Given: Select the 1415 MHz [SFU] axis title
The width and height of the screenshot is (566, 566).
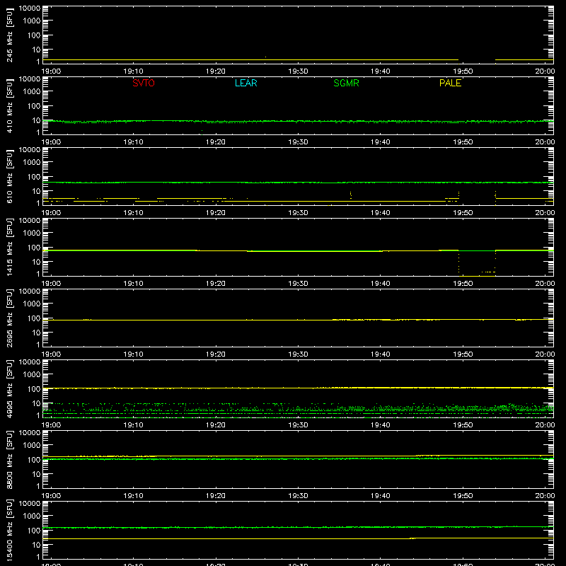Looking at the screenshot, I should (x=9, y=247).
